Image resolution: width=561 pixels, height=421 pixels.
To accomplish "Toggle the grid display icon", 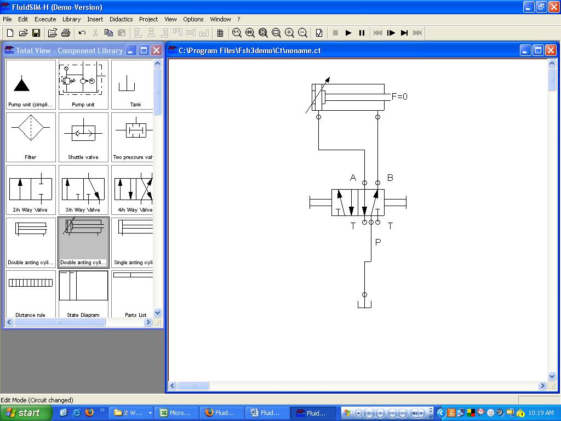I will [x=220, y=33].
